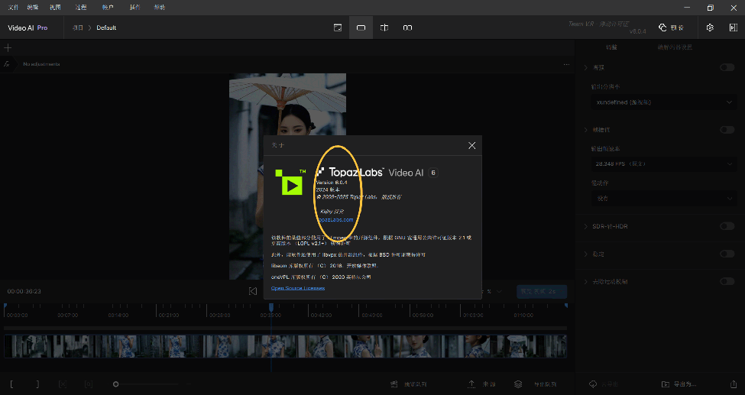The image size is (745, 395).
Task: Open the last menu bar item
Action: (160, 7)
